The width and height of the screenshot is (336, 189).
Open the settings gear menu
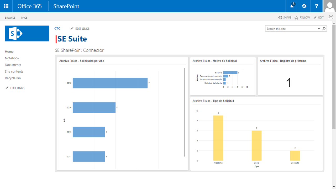coord(304,6)
